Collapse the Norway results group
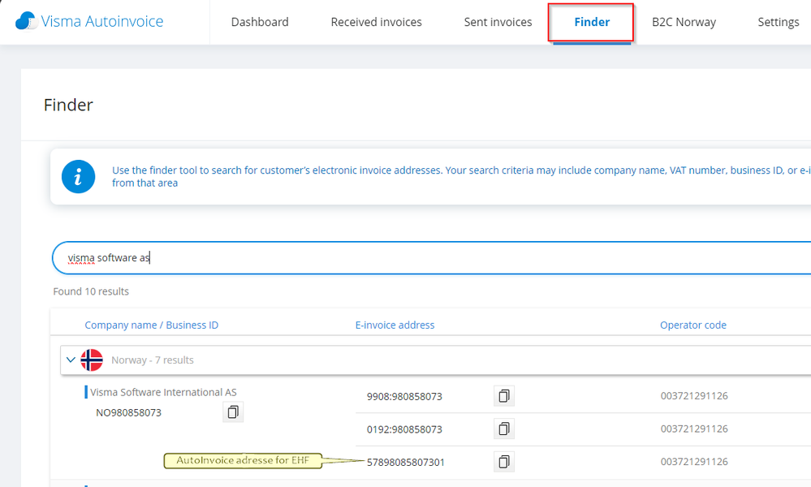The height and width of the screenshot is (487, 811). pyautogui.click(x=71, y=360)
